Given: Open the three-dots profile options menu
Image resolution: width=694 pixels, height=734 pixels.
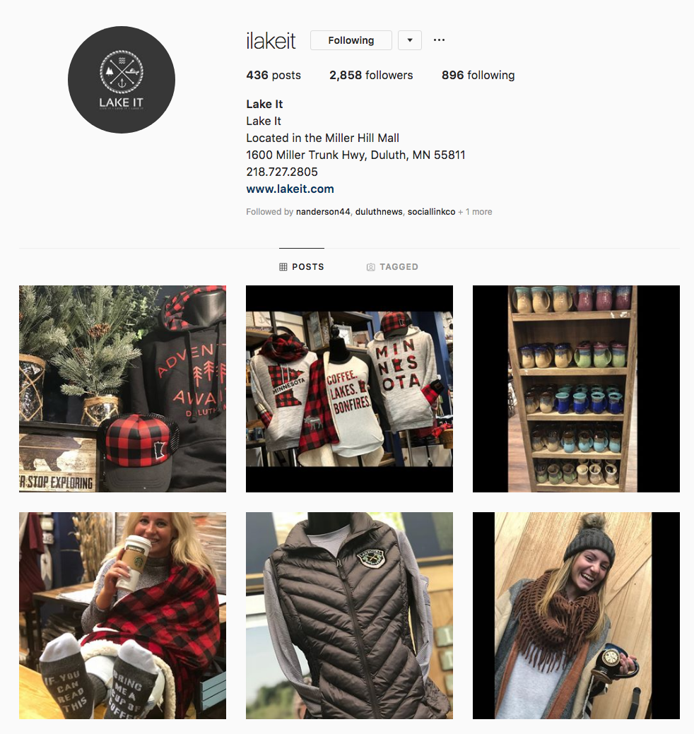Looking at the screenshot, I should pyautogui.click(x=439, y=40).
